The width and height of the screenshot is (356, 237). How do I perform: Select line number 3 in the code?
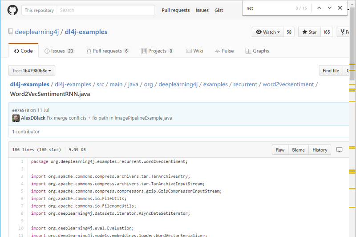coord(22,176)
